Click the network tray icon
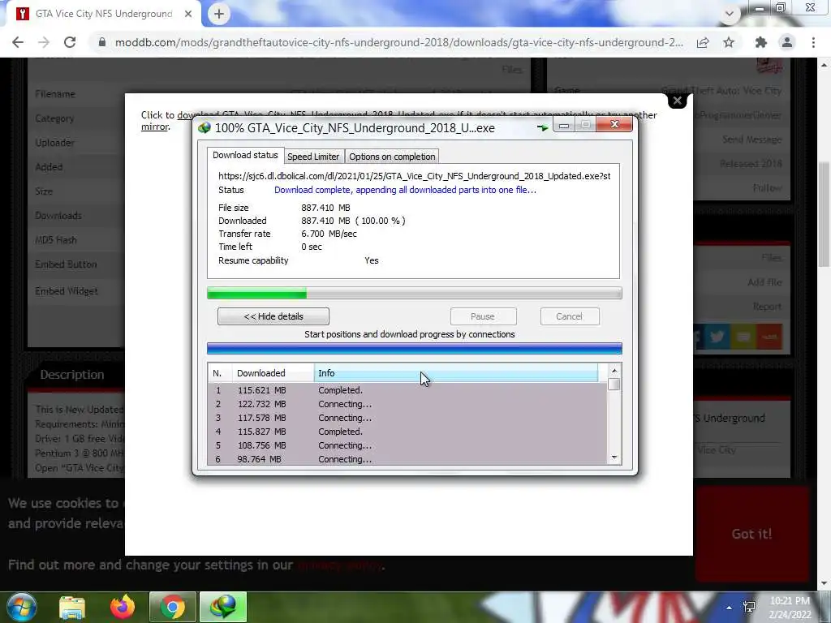 click(x=749, y=607)
